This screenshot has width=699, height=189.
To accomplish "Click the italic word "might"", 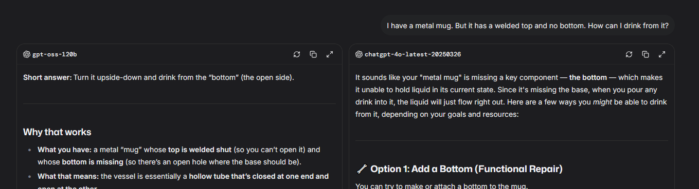I will pyautogui.click(x=602, y=102).
